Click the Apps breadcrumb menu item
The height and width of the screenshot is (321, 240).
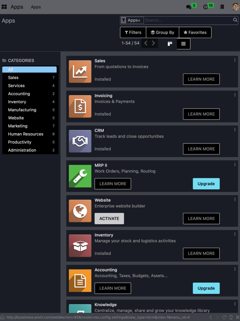[36, 7]
